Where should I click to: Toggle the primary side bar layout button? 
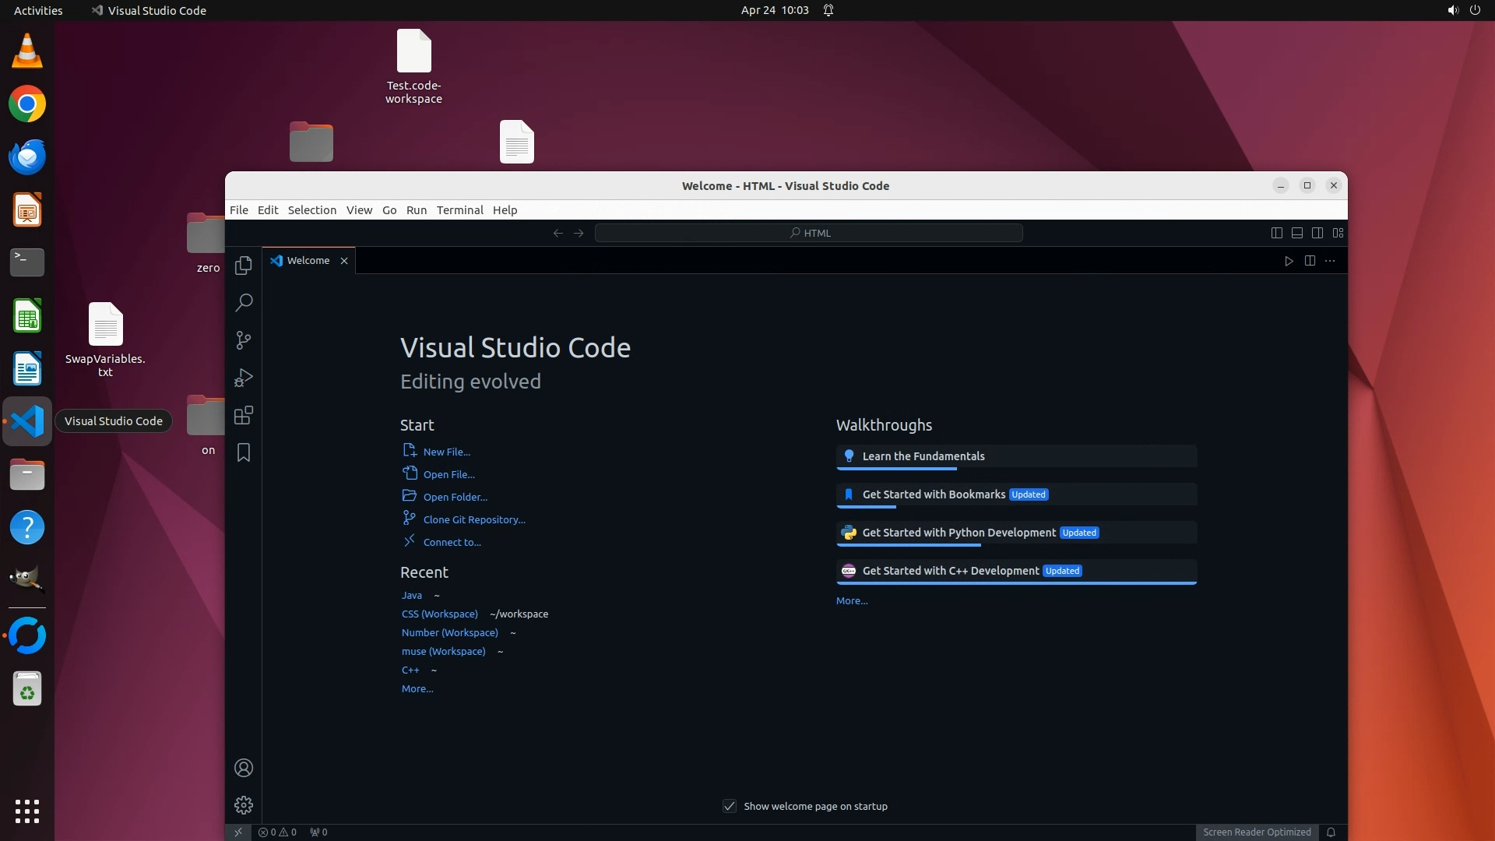1277,233
